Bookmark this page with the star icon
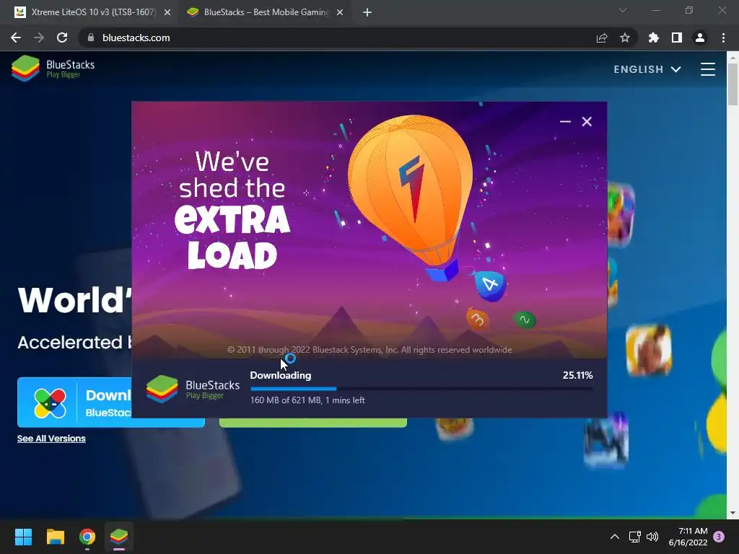 tap(625, 38)
